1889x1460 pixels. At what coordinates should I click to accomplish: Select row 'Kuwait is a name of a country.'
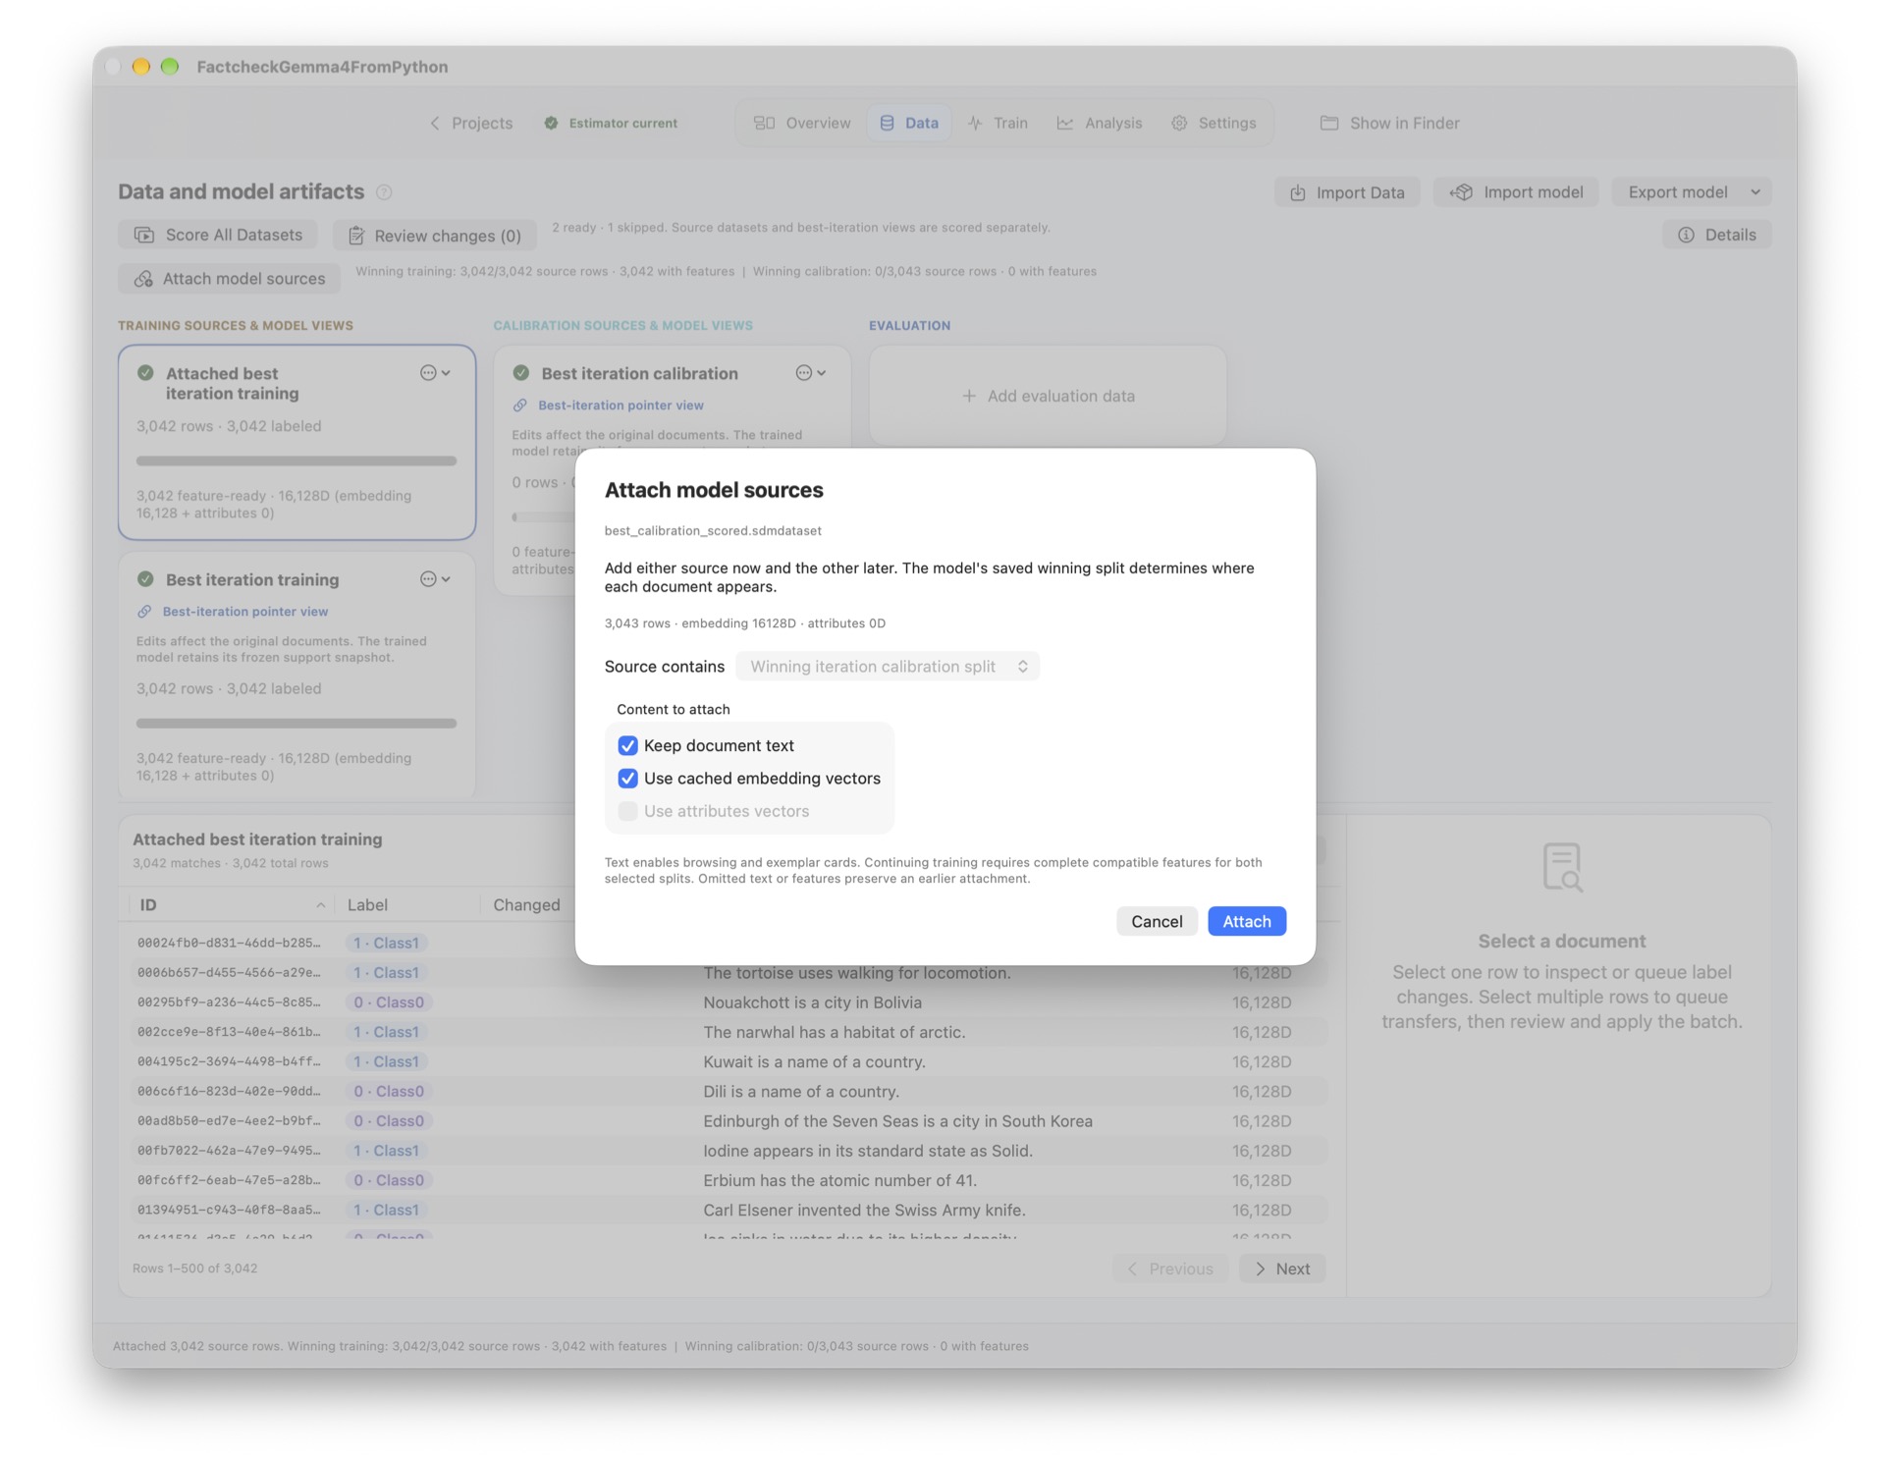point(729,1062)
